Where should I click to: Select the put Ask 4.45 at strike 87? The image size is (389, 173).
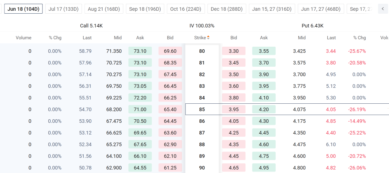(x=264, y=133)
